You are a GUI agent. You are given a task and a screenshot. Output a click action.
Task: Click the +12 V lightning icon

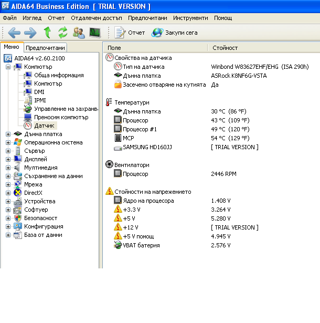(118, 227)
